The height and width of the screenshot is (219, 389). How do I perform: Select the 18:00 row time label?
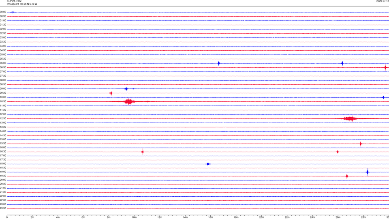pyautogui.click(x=3, y=164)
